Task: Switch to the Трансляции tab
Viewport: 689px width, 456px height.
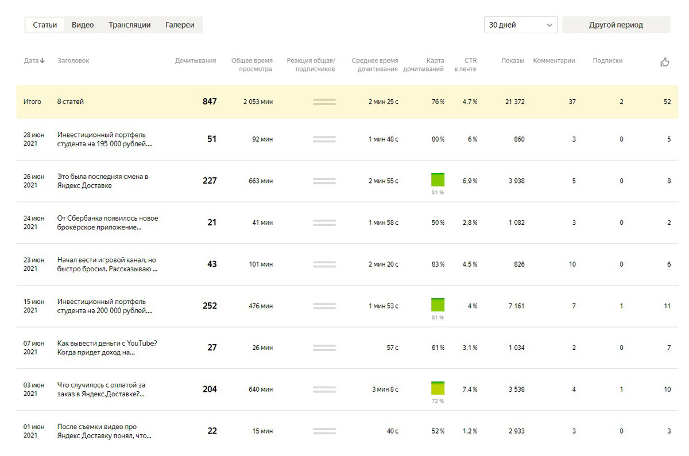Action: pos(130,25)
